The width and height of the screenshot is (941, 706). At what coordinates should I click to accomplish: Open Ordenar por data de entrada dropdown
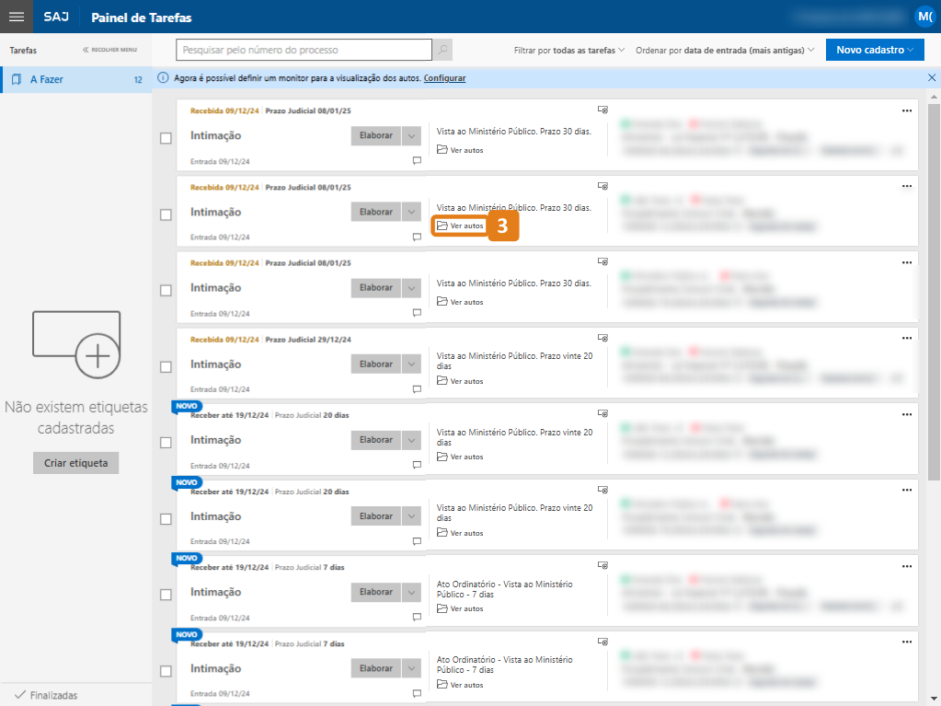(x=725, y=50)
